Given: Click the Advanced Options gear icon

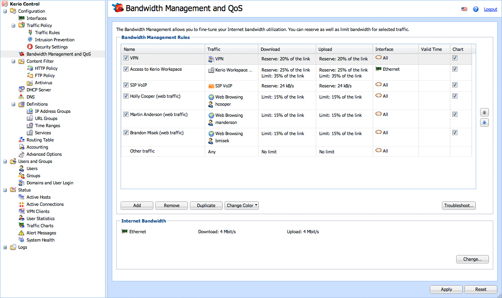Looking at the screenshot, I should click(x=22, y=154).
